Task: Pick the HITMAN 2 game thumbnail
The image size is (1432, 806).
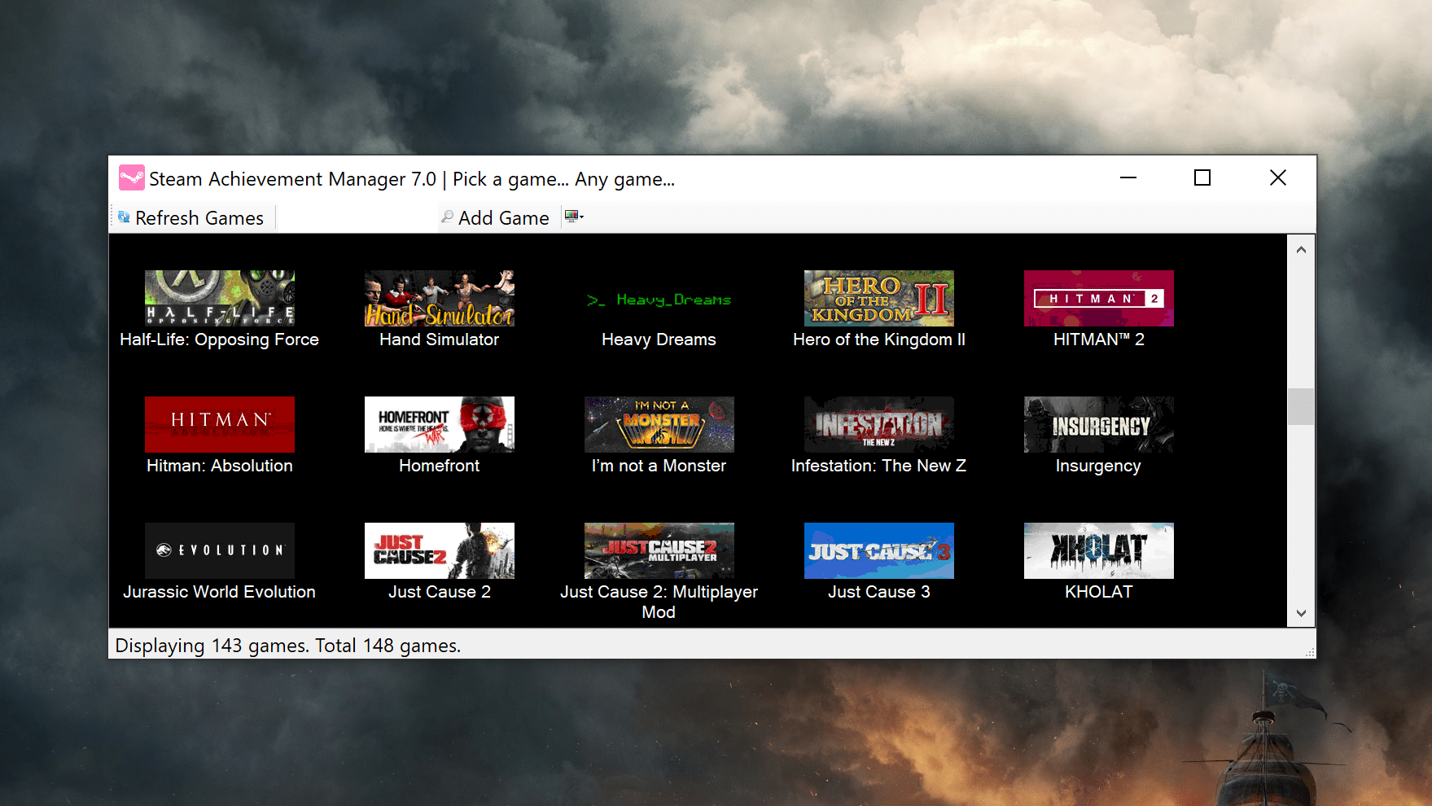Action: [1099, 298]
